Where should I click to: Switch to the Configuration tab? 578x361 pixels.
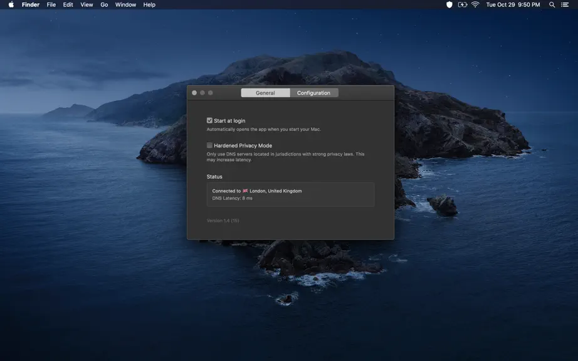(x=313, y=93)
